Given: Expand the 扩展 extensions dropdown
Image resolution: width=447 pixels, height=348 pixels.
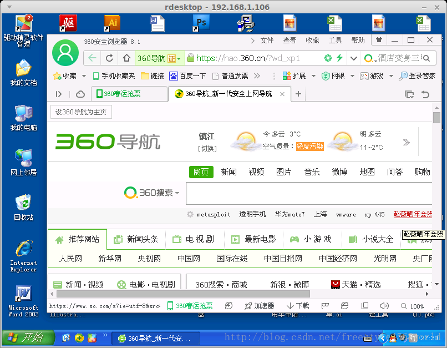Looking at the screenshot, I should (313, 76).
